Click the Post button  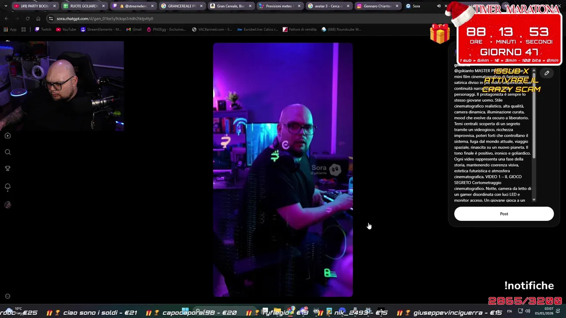(x=504, y=214)
